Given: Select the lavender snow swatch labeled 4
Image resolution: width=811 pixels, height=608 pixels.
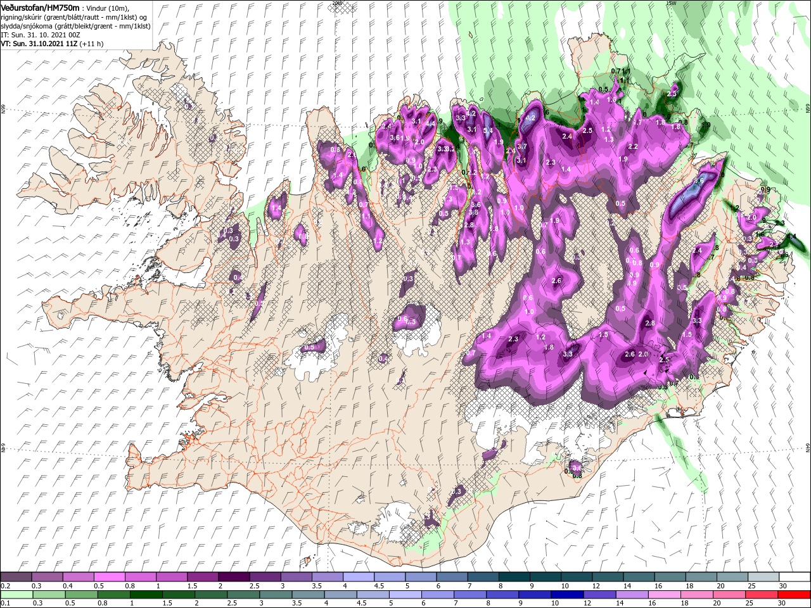Looking at the screenshot, I should 357,577.
